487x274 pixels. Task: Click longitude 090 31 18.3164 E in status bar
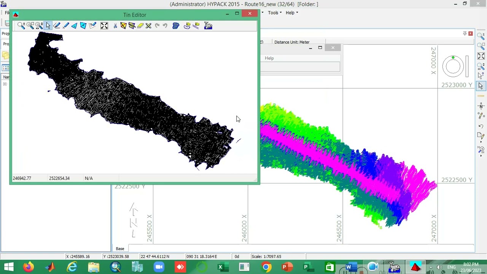point(201,256)
